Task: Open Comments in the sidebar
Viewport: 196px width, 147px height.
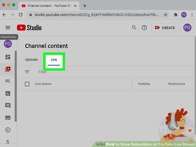Action: coord(8,106)
